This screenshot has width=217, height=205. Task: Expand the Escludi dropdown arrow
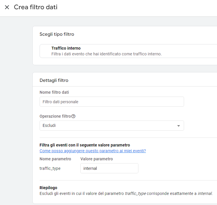[178, 126]
